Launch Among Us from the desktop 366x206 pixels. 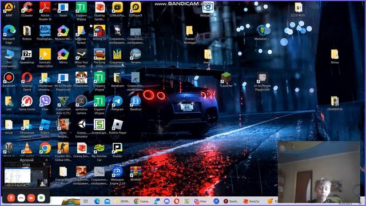(x=100, y=31)
